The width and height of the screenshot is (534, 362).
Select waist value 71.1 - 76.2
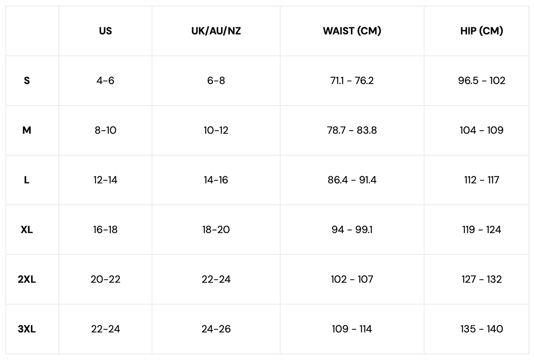tap(352, 81)
